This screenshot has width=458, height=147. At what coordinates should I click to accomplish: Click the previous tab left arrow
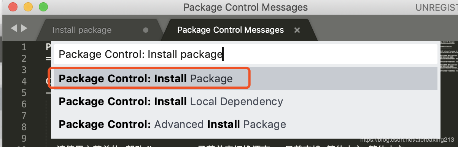tap(14, 28)
